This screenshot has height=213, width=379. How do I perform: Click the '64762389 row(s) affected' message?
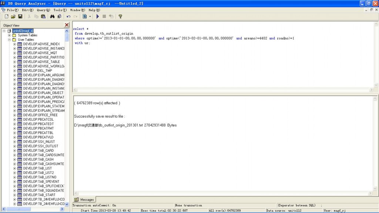coord(97,103)
